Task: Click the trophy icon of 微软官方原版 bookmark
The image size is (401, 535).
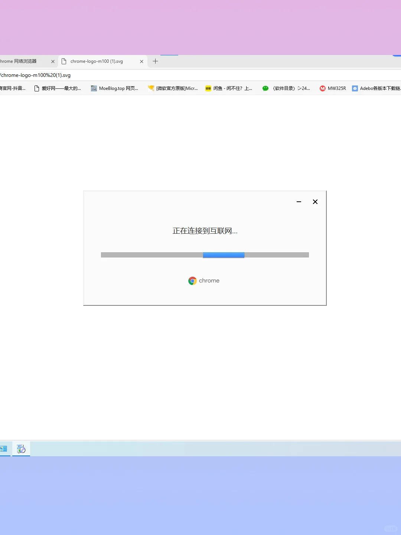Action: (x=151, y=88)
